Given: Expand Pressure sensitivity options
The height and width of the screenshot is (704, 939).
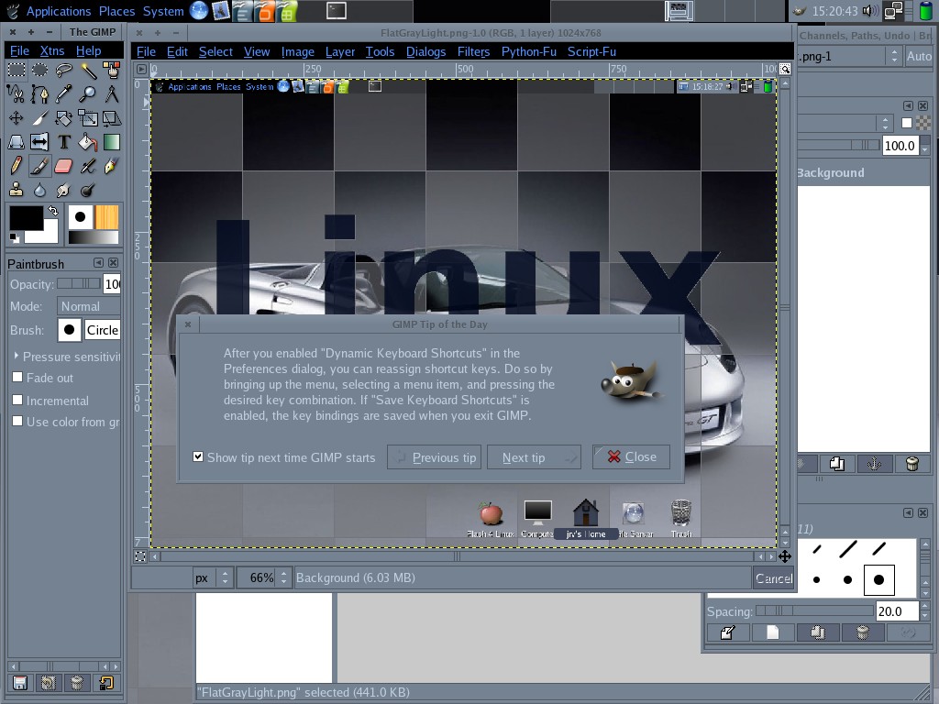Looking at the screenshot, I should click(17, 356).
